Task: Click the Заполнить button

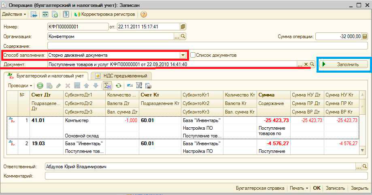Action: pos(344,64)
